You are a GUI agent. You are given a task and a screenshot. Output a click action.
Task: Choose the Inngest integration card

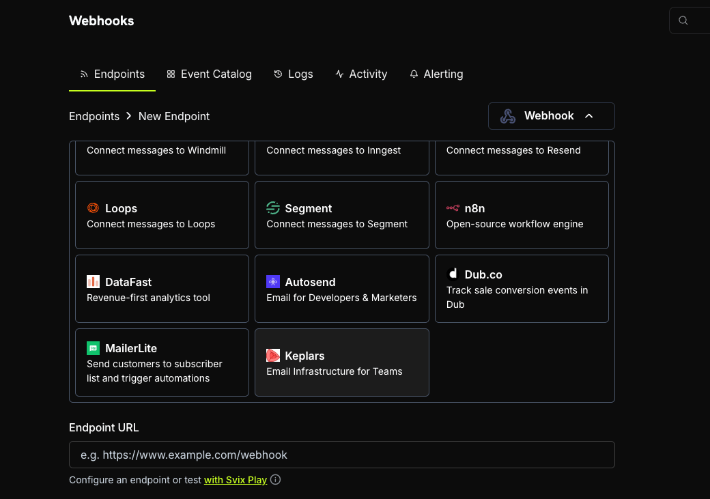(x=342, y=158)
